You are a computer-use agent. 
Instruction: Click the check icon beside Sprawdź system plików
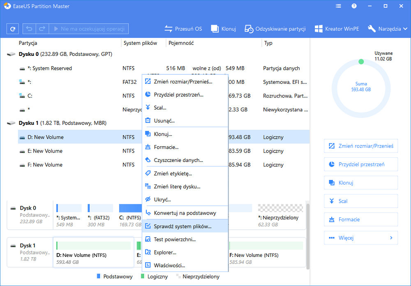148,226
